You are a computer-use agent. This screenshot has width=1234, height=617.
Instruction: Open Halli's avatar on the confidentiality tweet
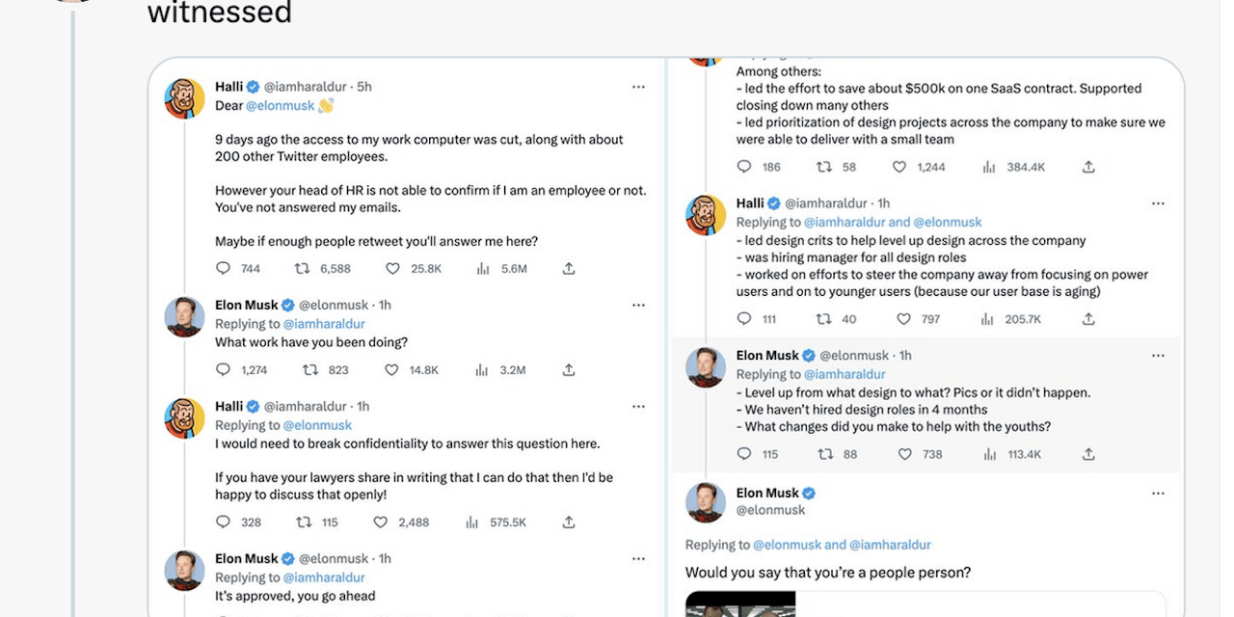tap(184, 418)
